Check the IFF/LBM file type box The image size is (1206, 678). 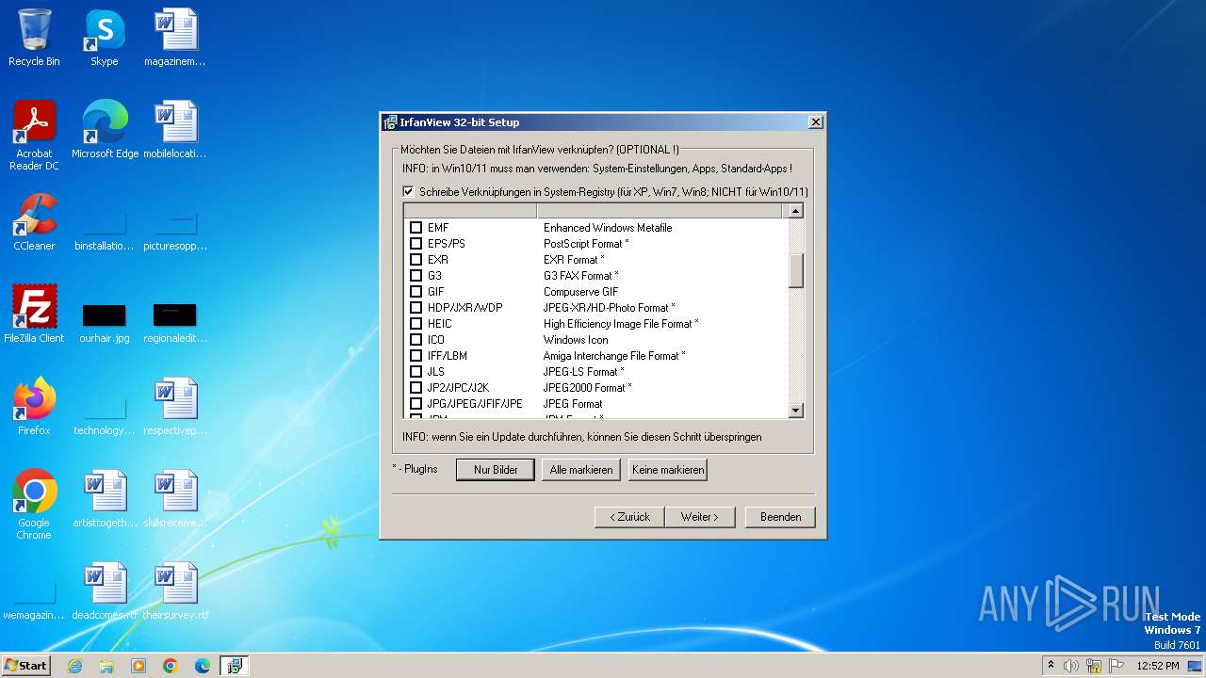coord(416,356)
